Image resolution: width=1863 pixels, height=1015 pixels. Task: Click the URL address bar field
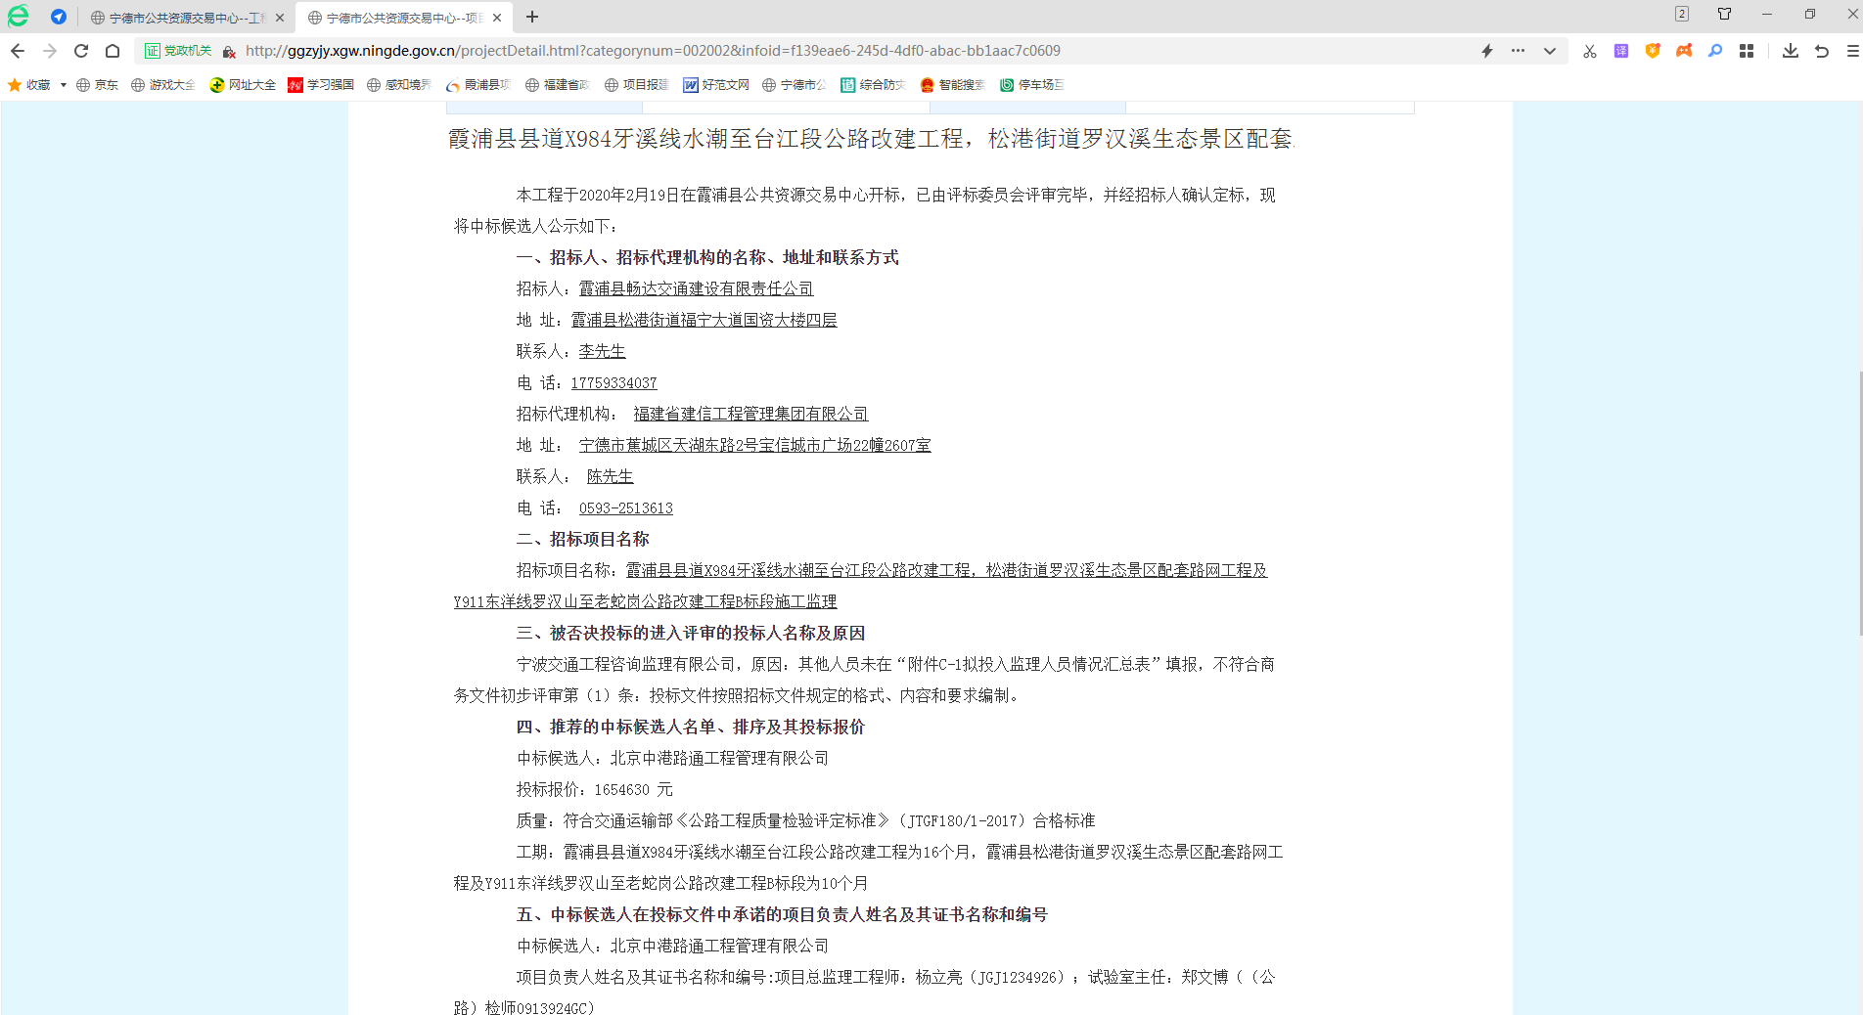tap(849, 51)
